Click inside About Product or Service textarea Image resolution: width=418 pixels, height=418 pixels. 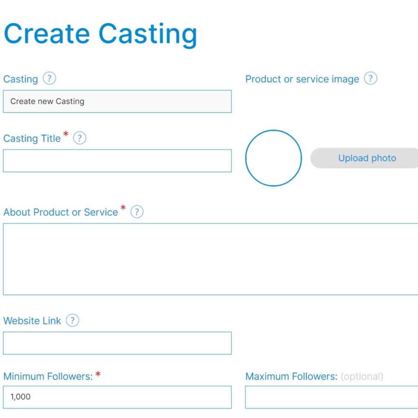coord(211,259)
